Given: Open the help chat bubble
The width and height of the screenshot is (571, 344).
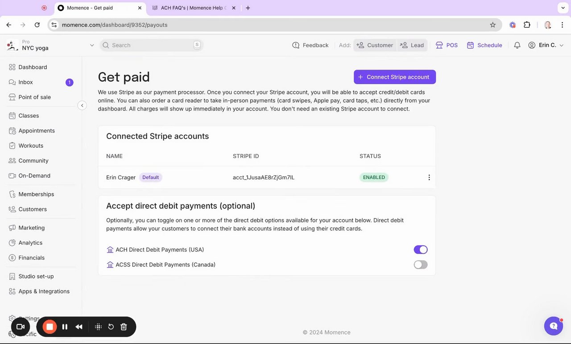Looking at the screenshot, I should 554,326.
